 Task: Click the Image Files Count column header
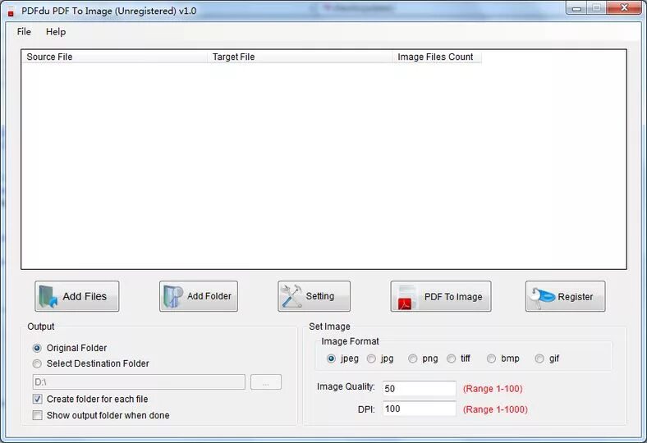(437, 57)
